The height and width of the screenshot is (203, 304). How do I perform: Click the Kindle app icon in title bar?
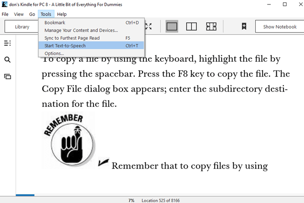click(x=4, y=4)
